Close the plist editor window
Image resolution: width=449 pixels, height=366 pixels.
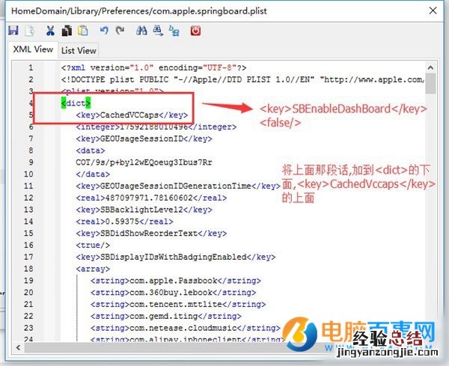(x=433, y=11)
